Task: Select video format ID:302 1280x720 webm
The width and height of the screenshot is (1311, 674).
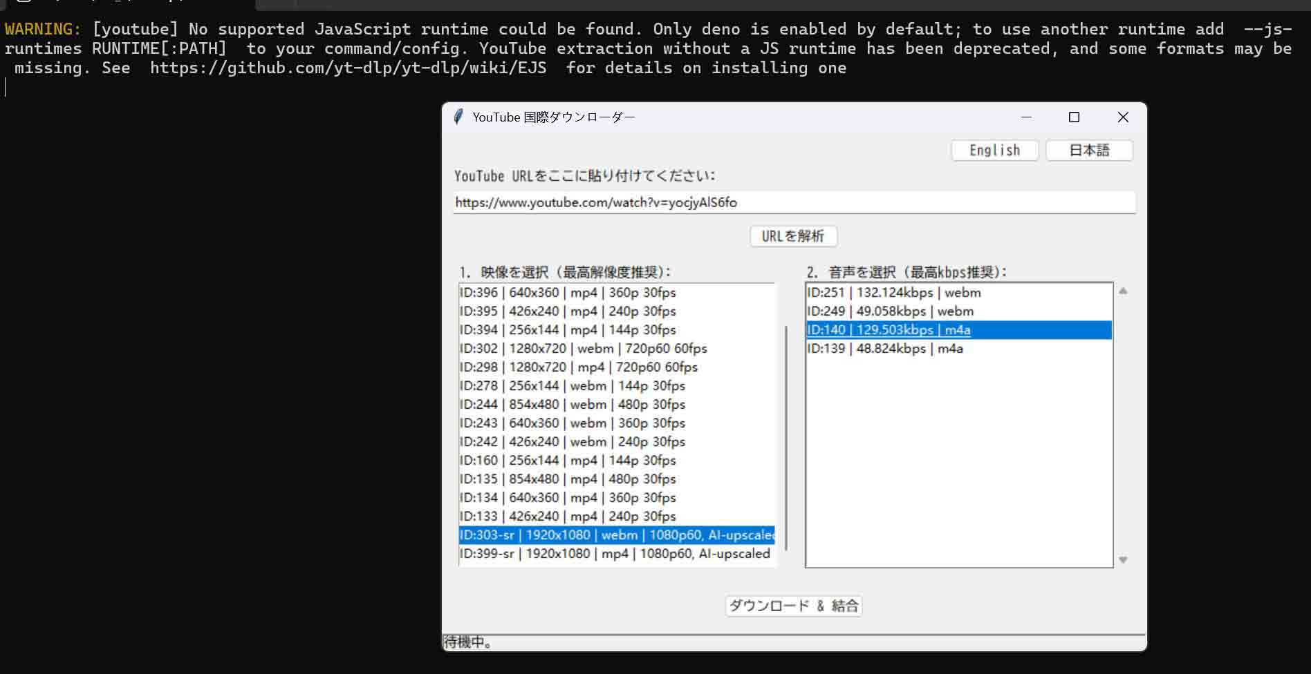Action: [x=583, y=349]
